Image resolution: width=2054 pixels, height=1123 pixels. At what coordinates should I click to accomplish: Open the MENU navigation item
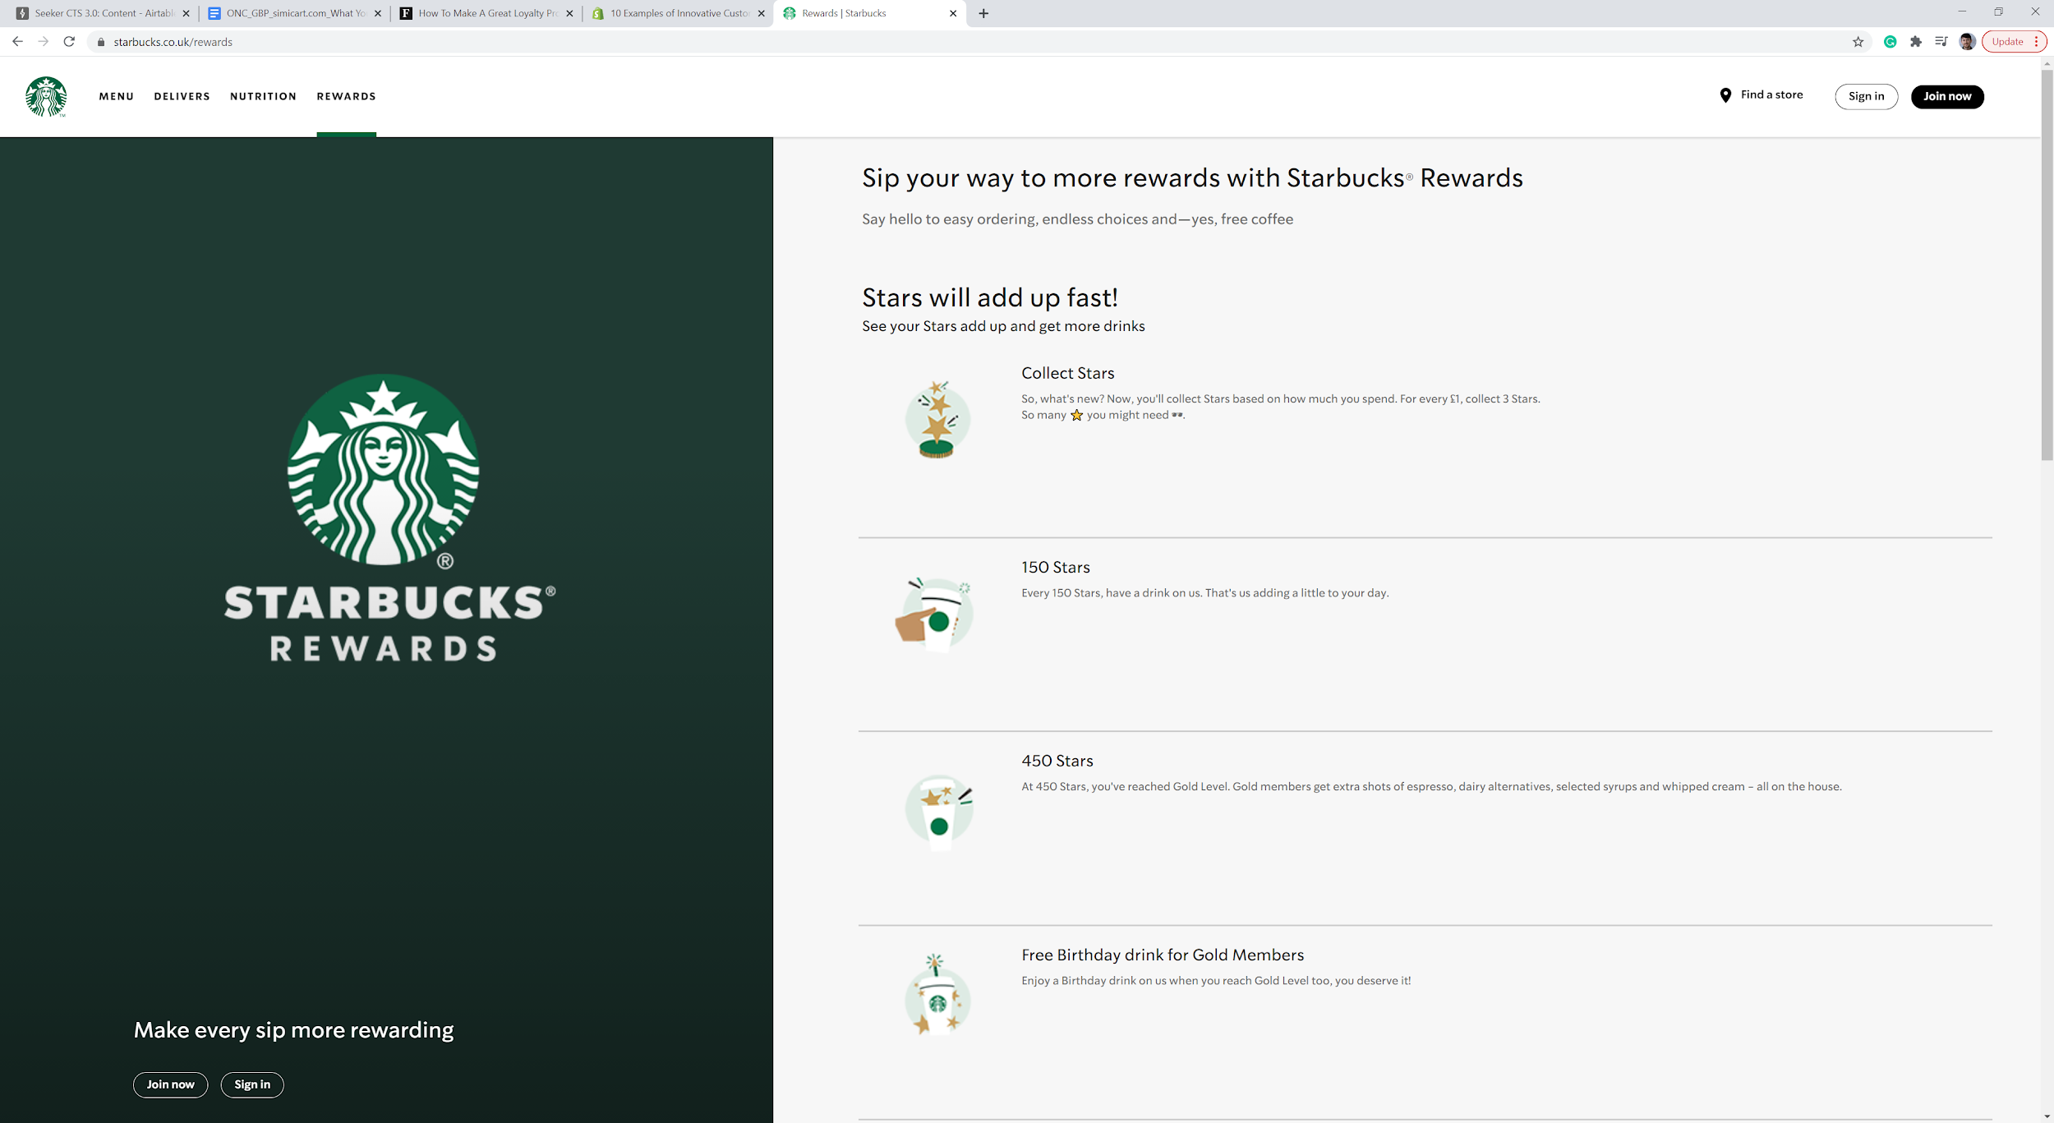pyautogui.click(x=117, y=96)
